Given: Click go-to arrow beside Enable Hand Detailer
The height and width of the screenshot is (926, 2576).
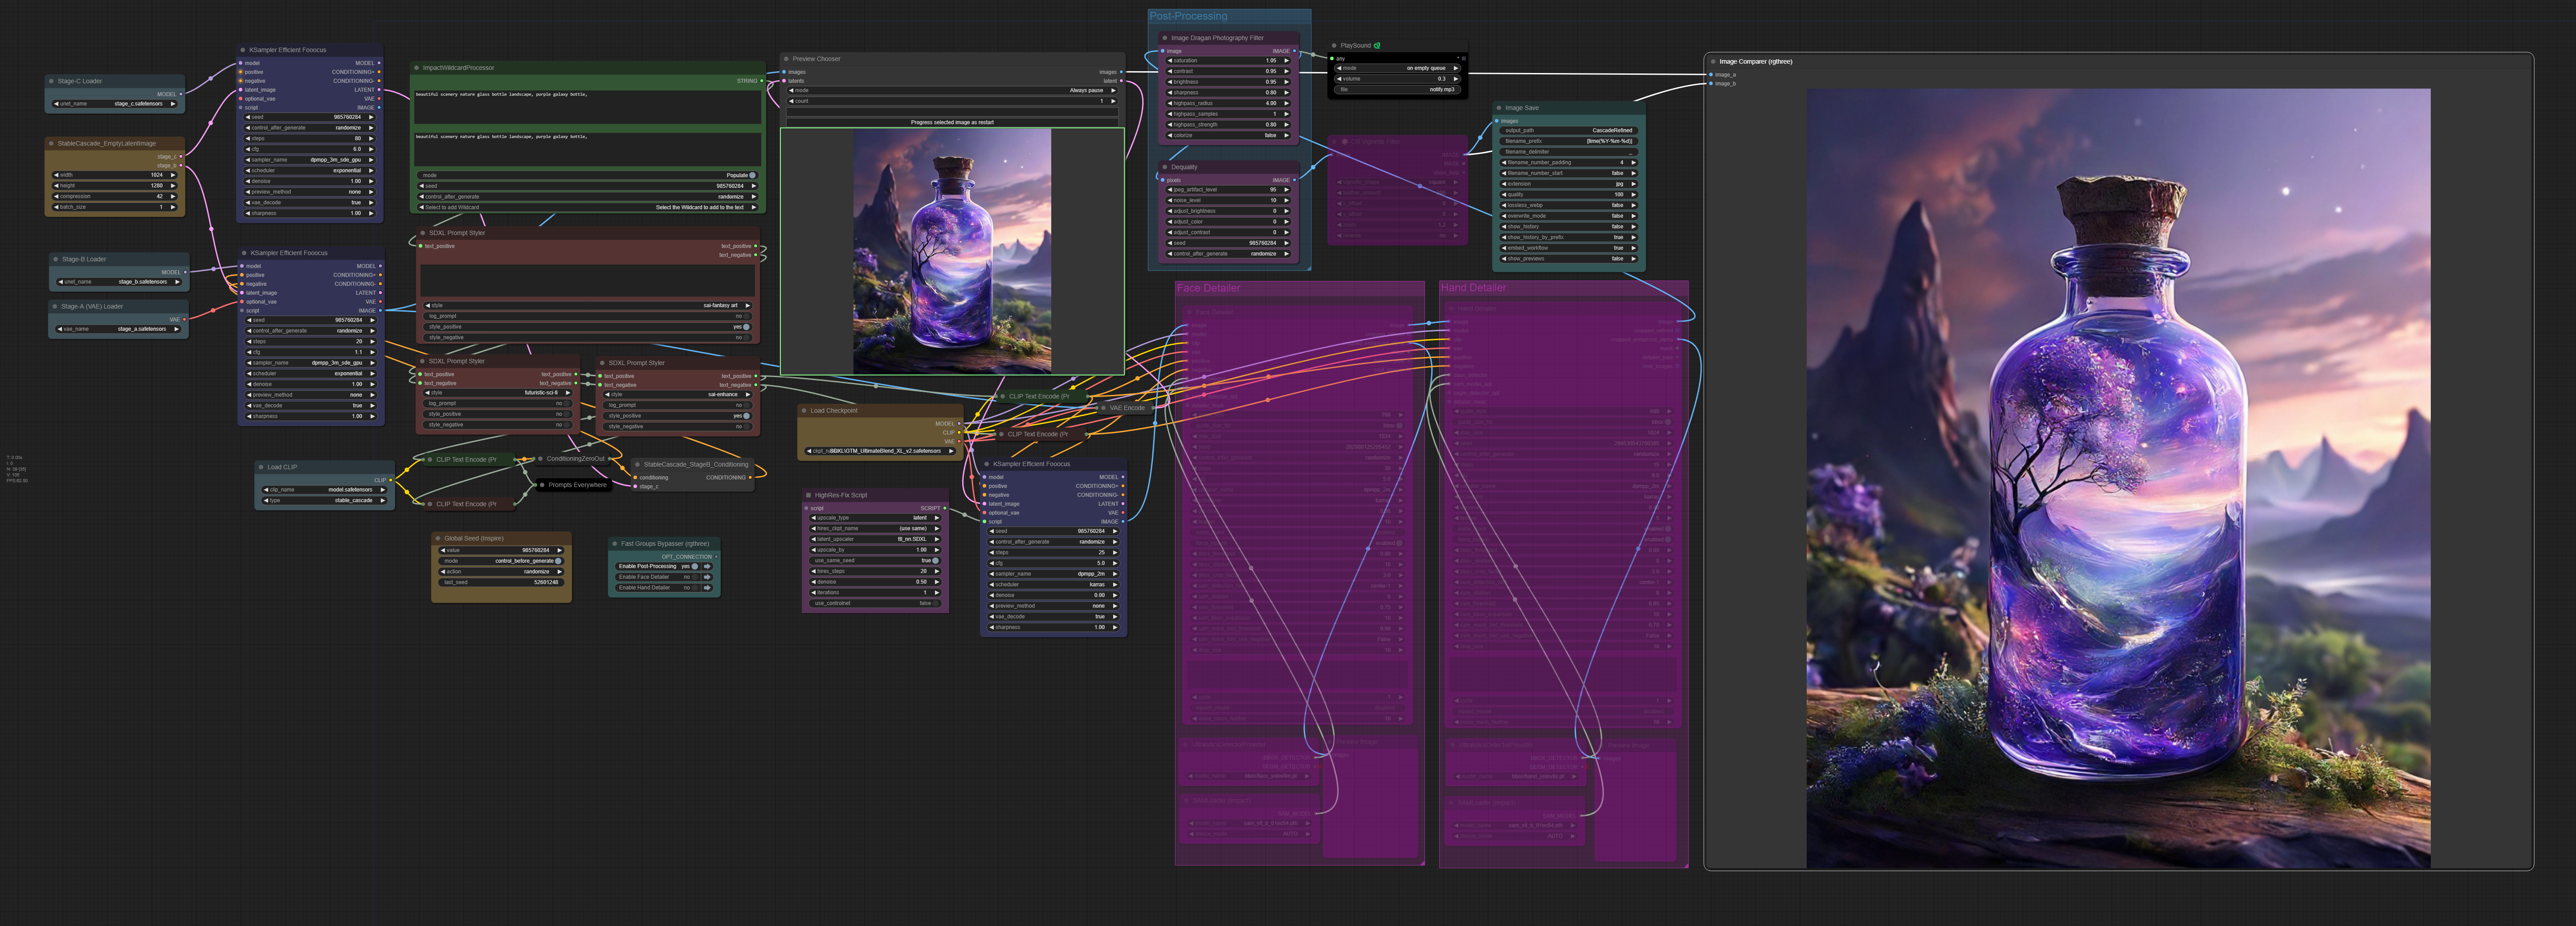Looking at the screenshot, I should tap(707, 587).
